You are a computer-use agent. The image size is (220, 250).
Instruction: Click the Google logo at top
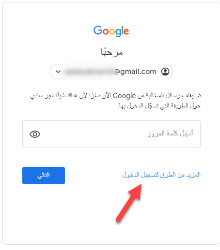pos(111,31)
